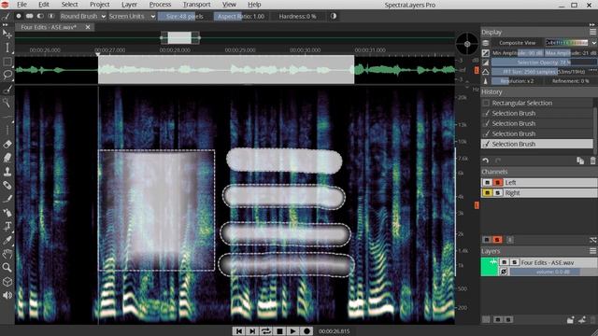598x336 pixels.
Task: Adjust the Selection Opacity slider
Action: [x=544, y=63]
